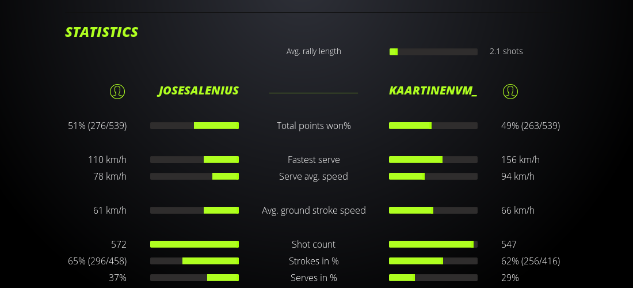The height and width of the screenshot is (288, 633).
Task: Click KAARTINENVM_ total points won bar
Action: (x=433, y=126)
